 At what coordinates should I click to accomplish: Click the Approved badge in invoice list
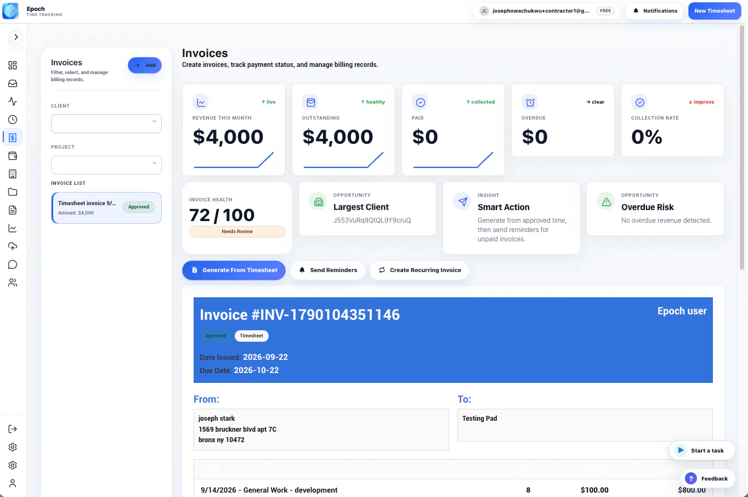(139, 207)
